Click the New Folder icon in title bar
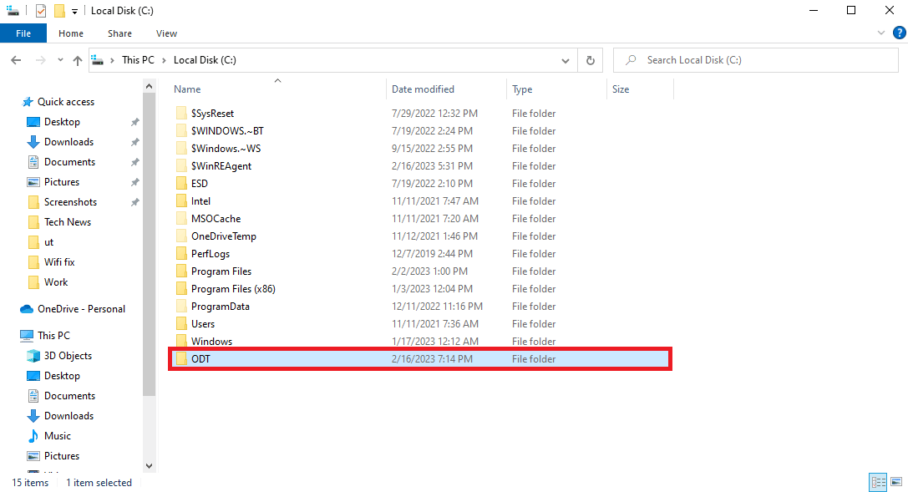This screenshot has height=492, width=908. (59, 10)
